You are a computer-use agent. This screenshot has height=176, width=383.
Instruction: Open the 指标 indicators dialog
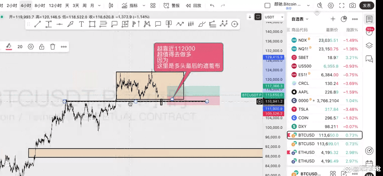click(x=129, y=5)
